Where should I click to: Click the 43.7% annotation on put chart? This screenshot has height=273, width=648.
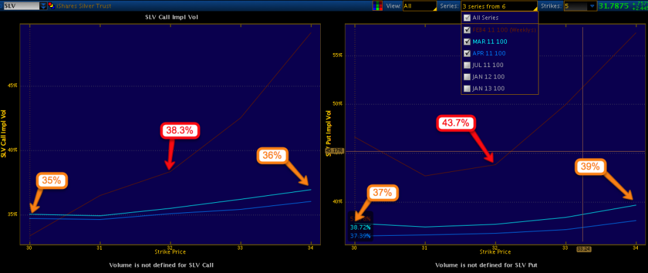(456, 123)
